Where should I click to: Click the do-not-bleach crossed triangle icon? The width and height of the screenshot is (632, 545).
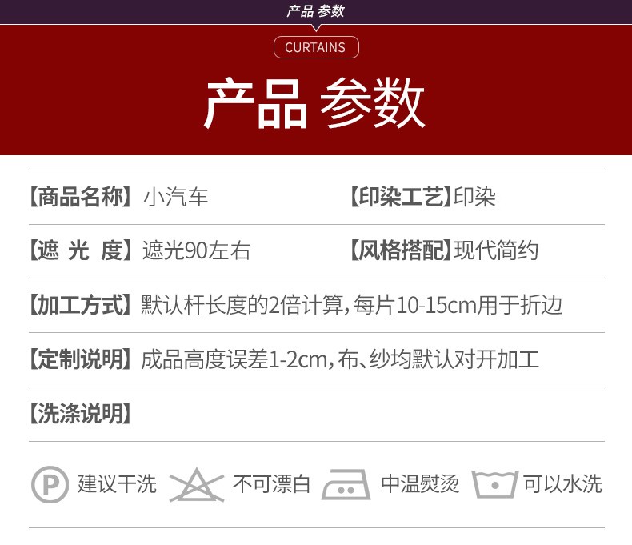point(196,485)
